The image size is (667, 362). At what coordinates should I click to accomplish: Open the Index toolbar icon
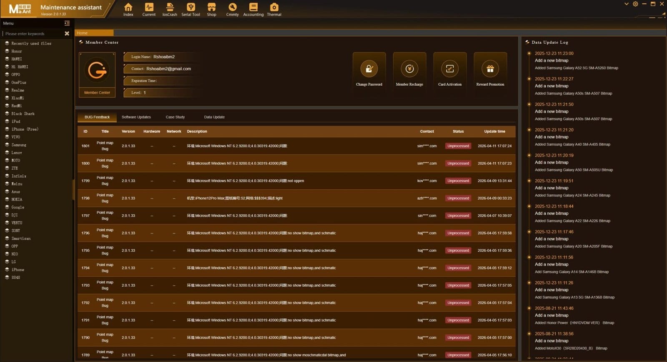tap(128, 9)
